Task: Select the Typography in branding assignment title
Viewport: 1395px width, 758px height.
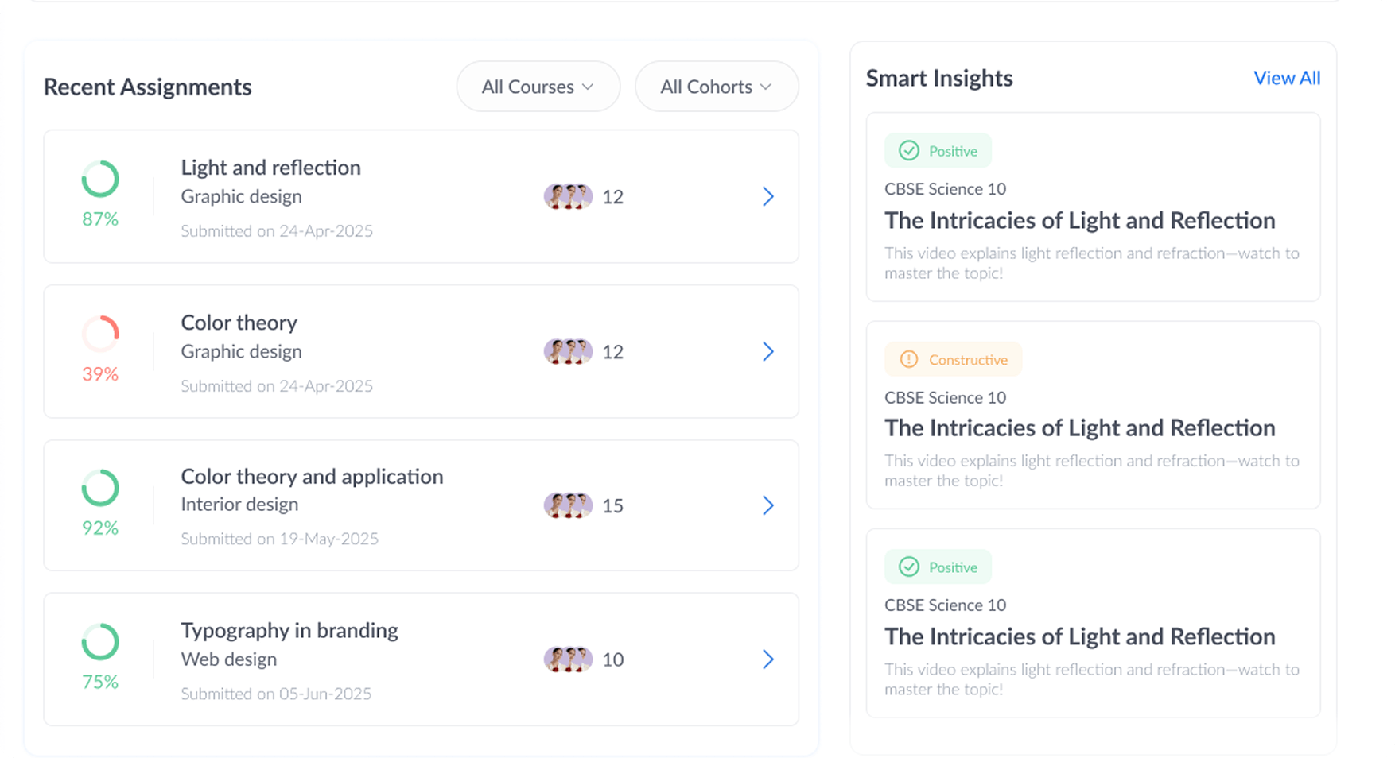Action: [x=289, y=631]
